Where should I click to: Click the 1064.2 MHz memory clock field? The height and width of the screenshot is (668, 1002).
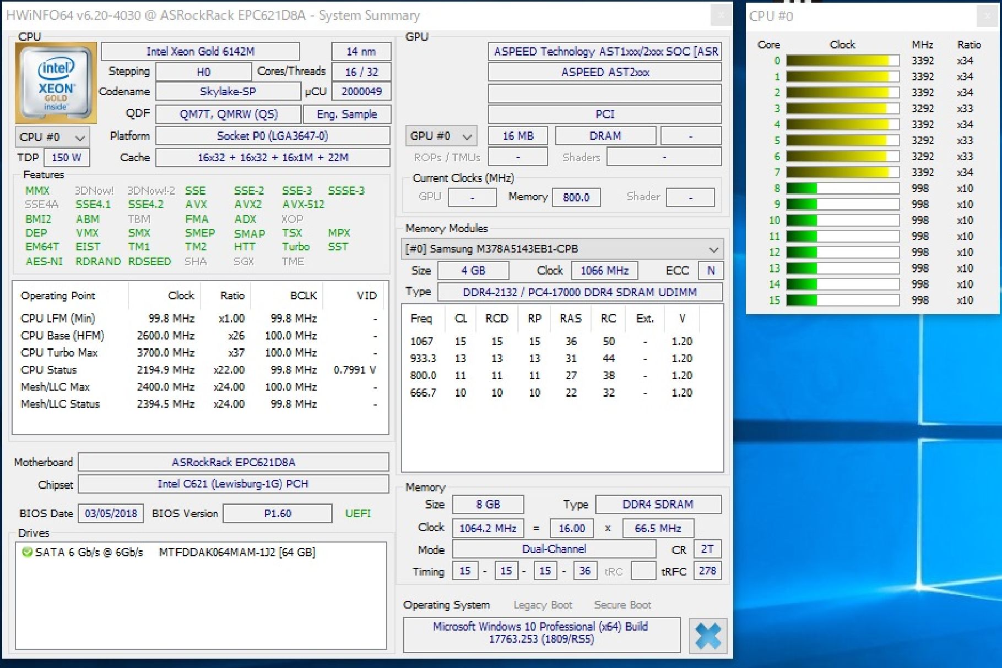pyautogui.click(x=488, y=528)
